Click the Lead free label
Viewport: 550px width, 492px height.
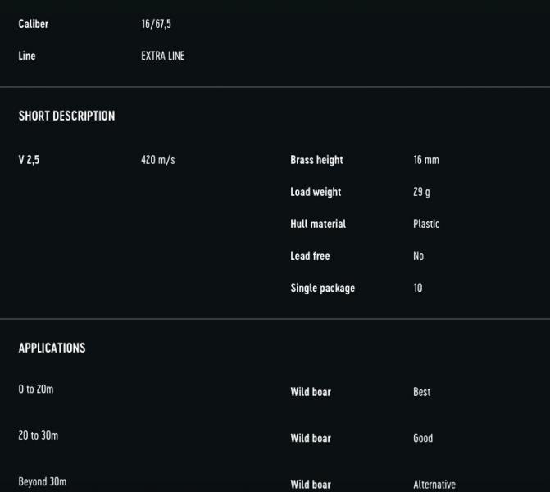coord(310,256)
